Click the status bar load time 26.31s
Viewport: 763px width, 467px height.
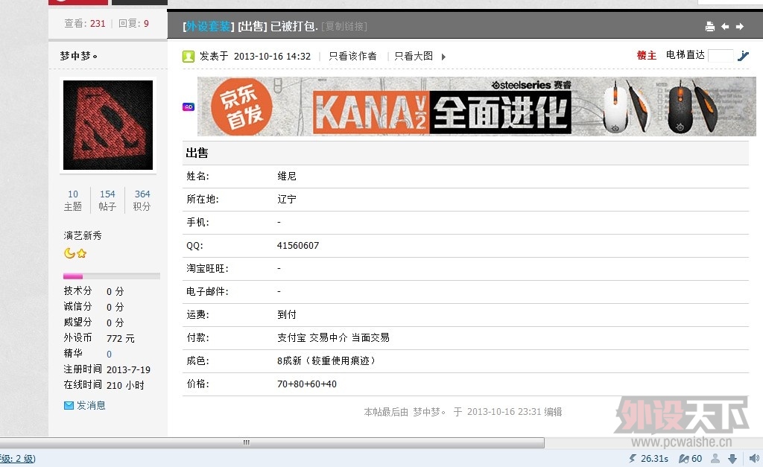coord(654,458)
